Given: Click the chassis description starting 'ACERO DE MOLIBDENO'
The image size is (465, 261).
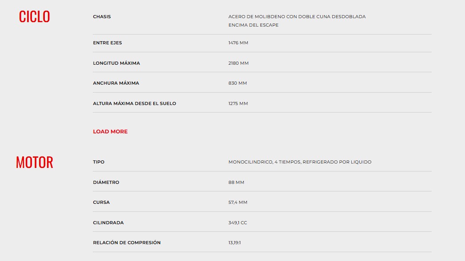Looking at the screenshot, I should [297, 21].
